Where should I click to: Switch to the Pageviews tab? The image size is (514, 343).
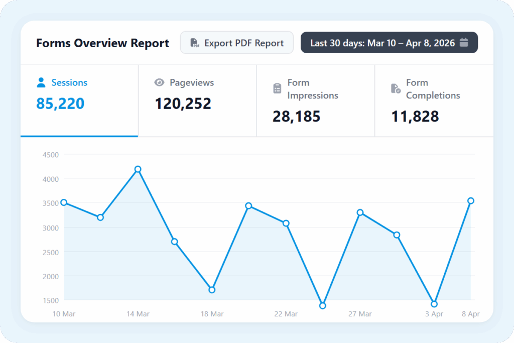point(197,100)
